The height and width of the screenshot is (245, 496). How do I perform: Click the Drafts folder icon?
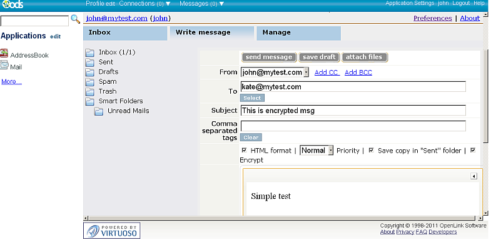point(90,72)
